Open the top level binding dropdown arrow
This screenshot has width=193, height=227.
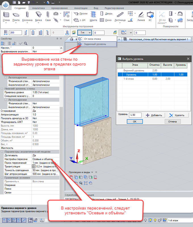point(131,33)
